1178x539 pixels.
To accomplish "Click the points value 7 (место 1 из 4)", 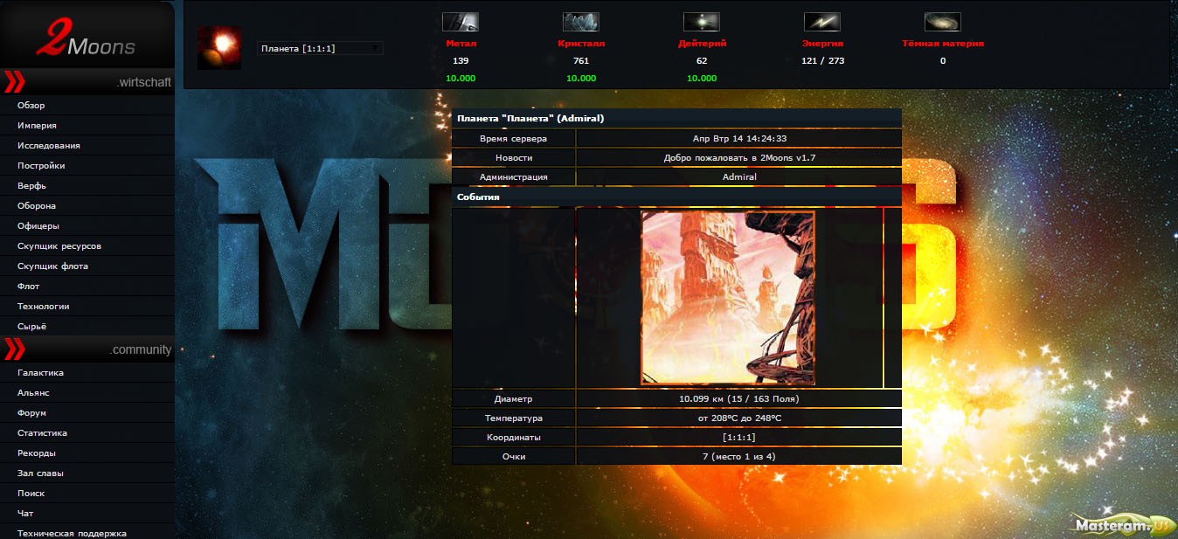I will (739, 456).
